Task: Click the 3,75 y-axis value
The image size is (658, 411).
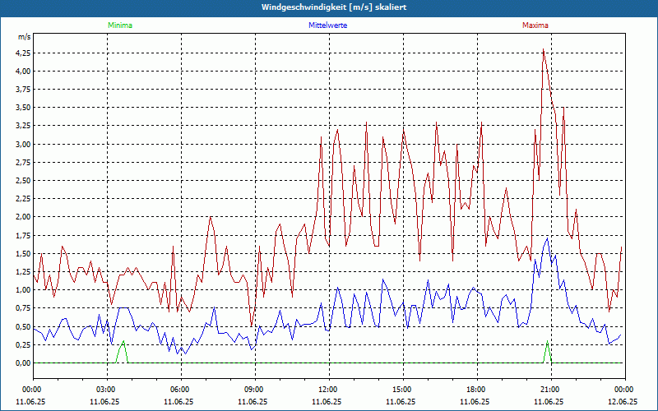Action: [23, 90]
